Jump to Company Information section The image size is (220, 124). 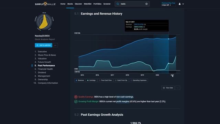pyautogui.click(x=48, y=83)
